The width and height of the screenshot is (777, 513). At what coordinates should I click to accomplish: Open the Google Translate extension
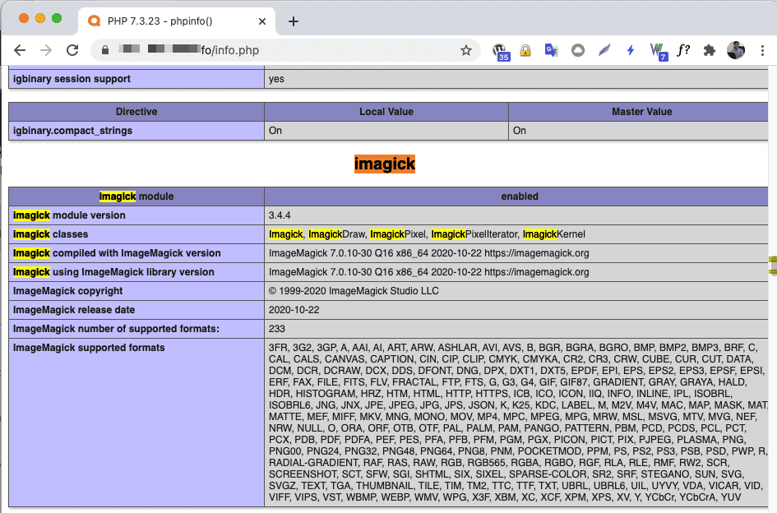[x=550, y=50]
